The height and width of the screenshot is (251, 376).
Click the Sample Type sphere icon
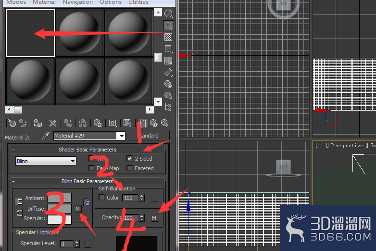[168, 13]
